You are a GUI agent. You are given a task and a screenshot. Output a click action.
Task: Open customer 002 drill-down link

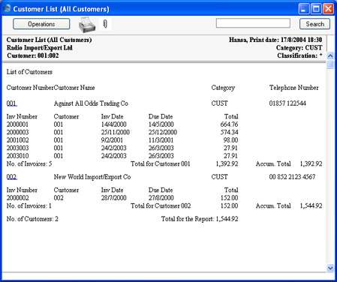11,177
